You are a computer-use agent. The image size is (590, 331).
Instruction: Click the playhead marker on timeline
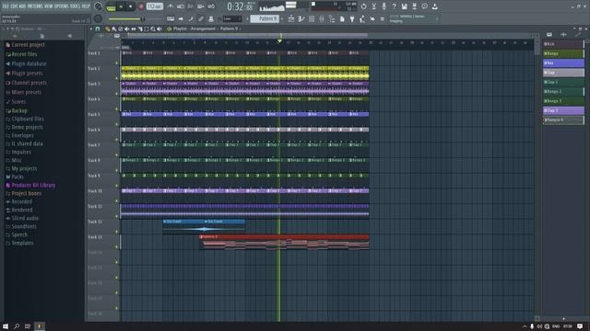click(x=279, y=40)
